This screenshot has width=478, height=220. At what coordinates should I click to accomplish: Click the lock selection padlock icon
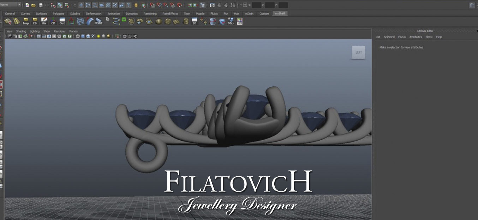point(136,5)
